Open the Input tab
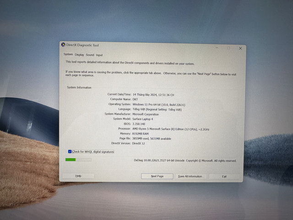The height and width of the screenshot is (220, 293). [99, 55]
